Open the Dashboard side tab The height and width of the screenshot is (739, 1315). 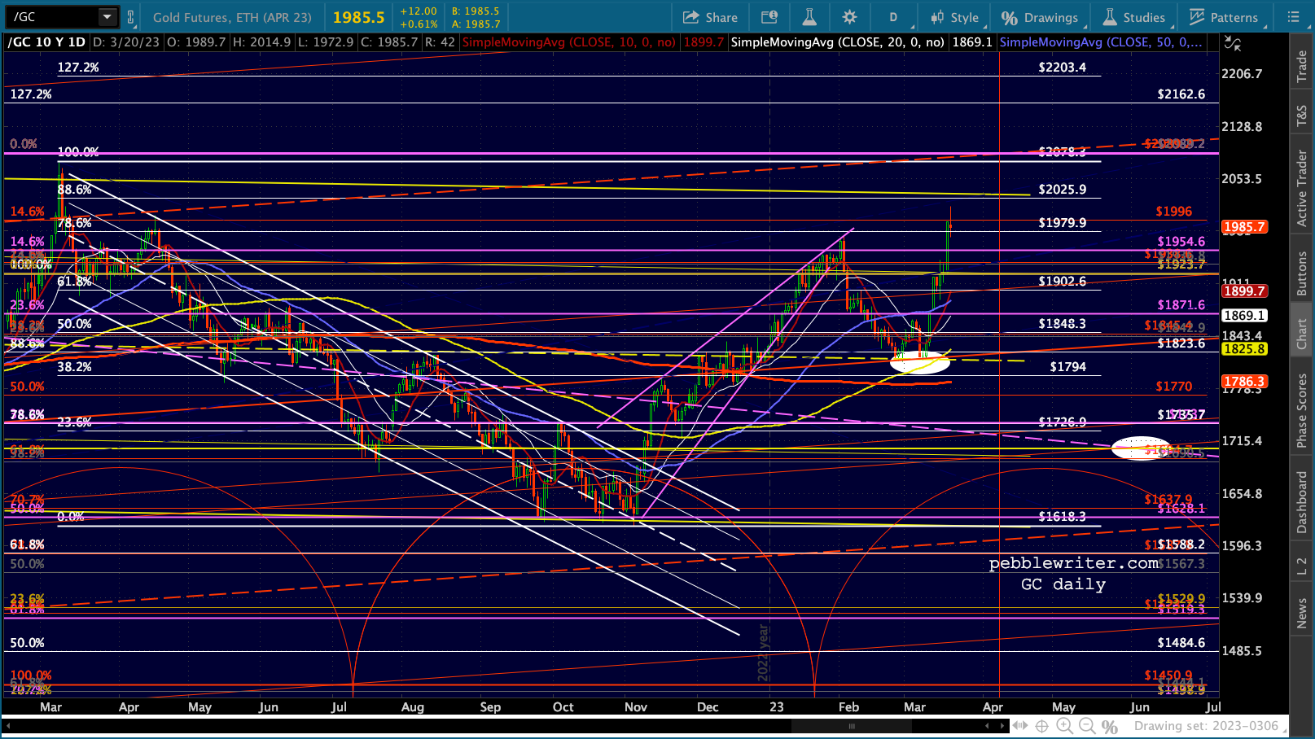click(1301, 502)
